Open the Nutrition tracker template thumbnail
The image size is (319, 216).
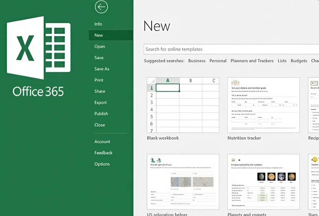[264, 105]
